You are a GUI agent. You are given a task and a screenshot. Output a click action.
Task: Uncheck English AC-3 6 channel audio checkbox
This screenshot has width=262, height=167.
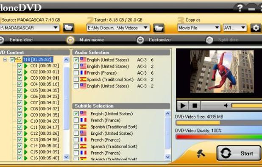pyautogui.click(x=76, y=60)
